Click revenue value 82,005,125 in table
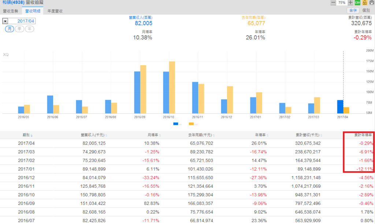Viewport: 375px width, 224px height. [94, 143]
